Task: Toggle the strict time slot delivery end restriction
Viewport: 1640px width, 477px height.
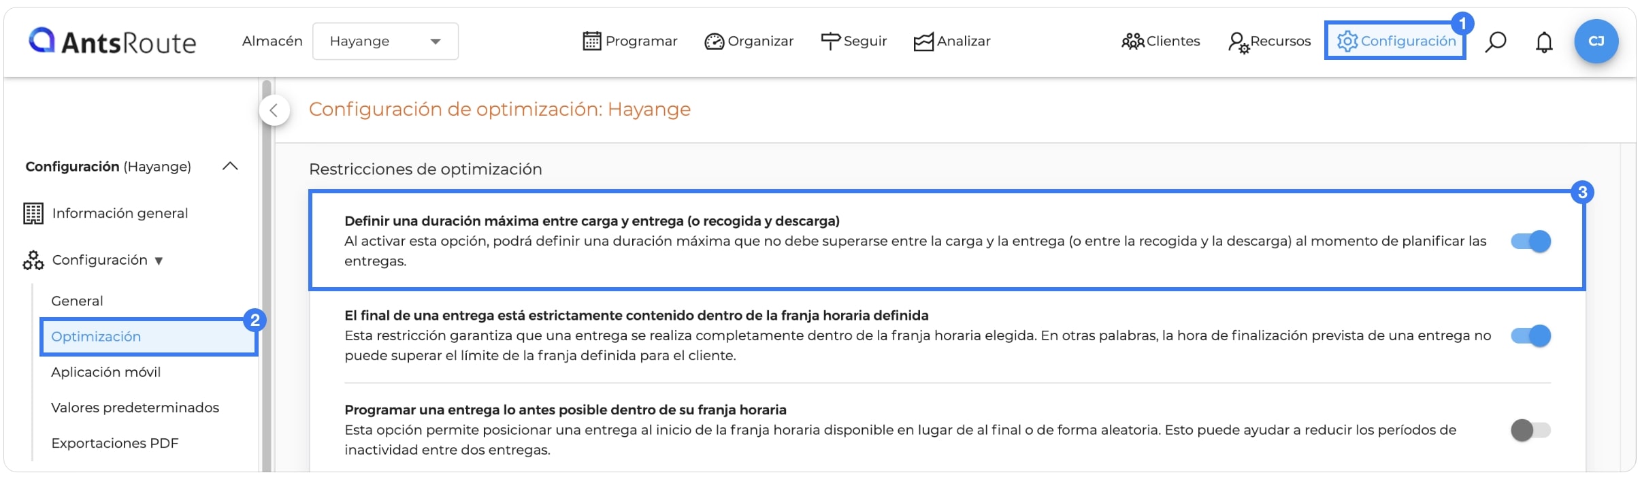Action: coord(1530,335)
